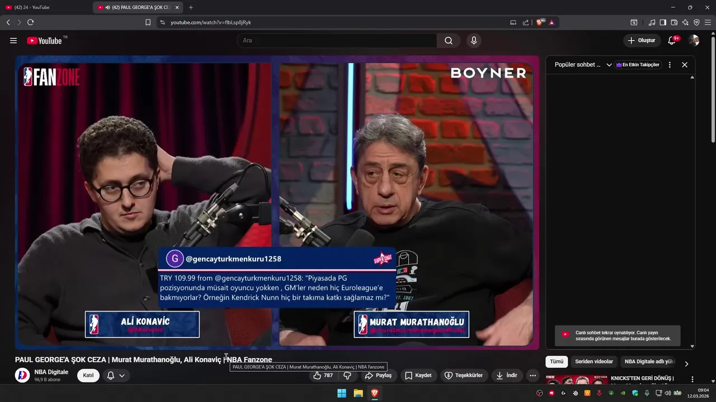Click the Brave icon on the taskbar
The image size is (716, 402).
pyautogui.click(x=375, y=393)
